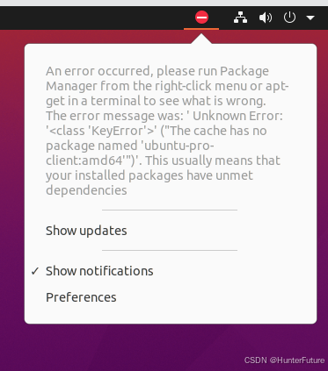Click the popup pointer arrow under red icon
The height and width of the screenshot is (371, 328).
pyautogui.click(x=201, y=39)
